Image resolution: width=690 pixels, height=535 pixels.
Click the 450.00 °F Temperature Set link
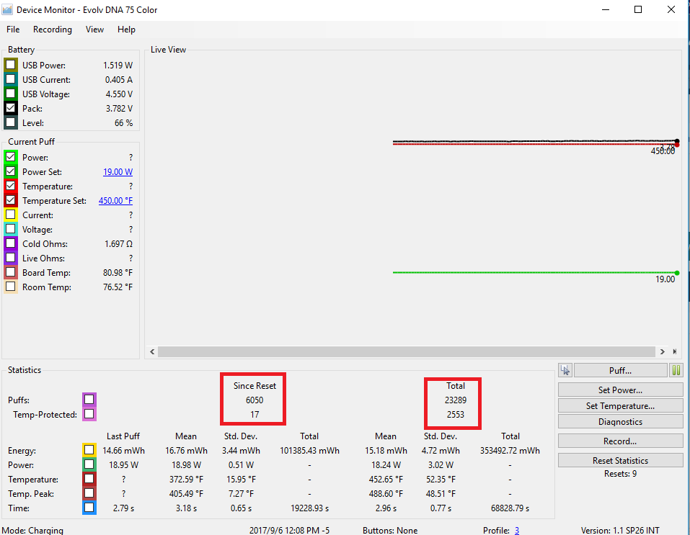pyautogui.click(x=115, y=201)
